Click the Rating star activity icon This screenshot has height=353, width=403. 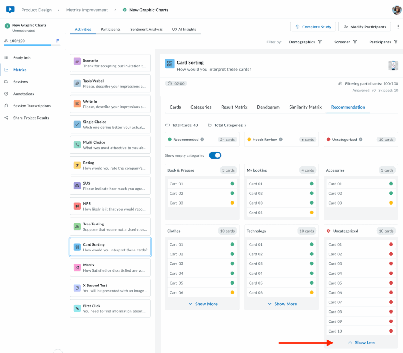pyautogui.click(x=77, y=165)
